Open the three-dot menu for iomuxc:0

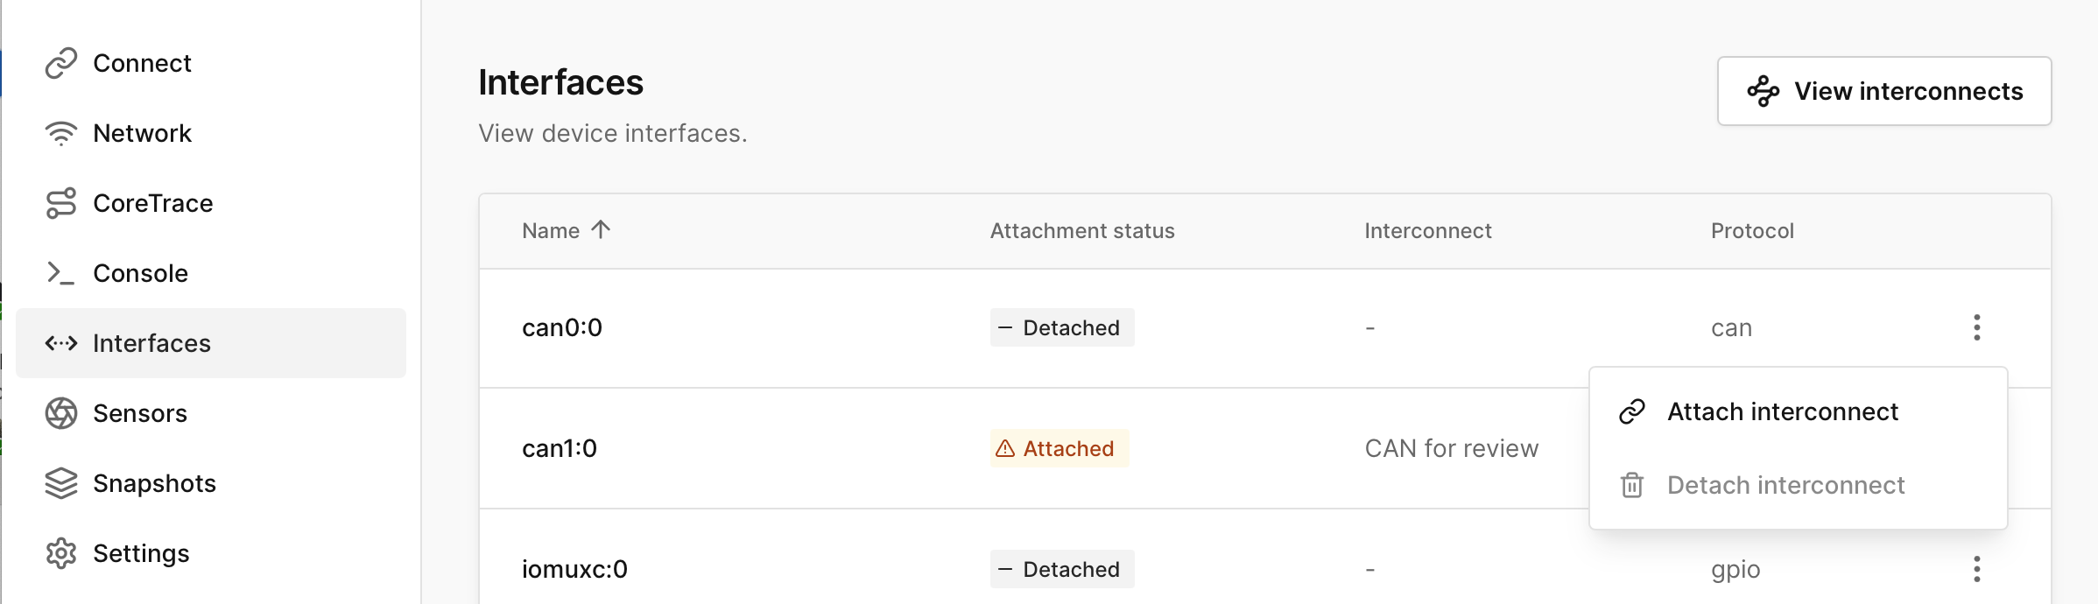[x=1976, y=569]
